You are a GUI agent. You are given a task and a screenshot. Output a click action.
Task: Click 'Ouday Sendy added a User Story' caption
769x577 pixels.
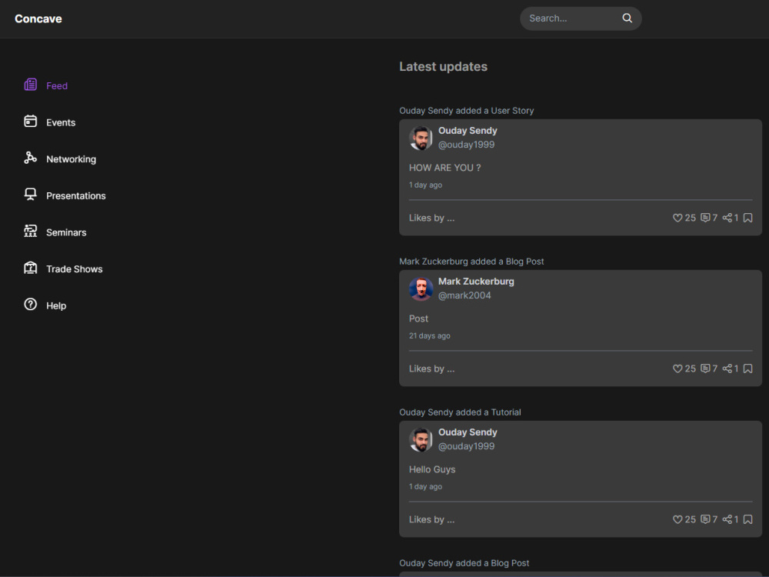(467, 110)
